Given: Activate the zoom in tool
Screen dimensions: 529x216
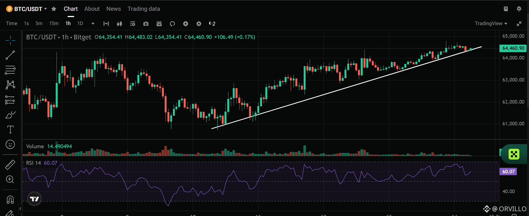Looking at the screenshot, I should (10, 180).
